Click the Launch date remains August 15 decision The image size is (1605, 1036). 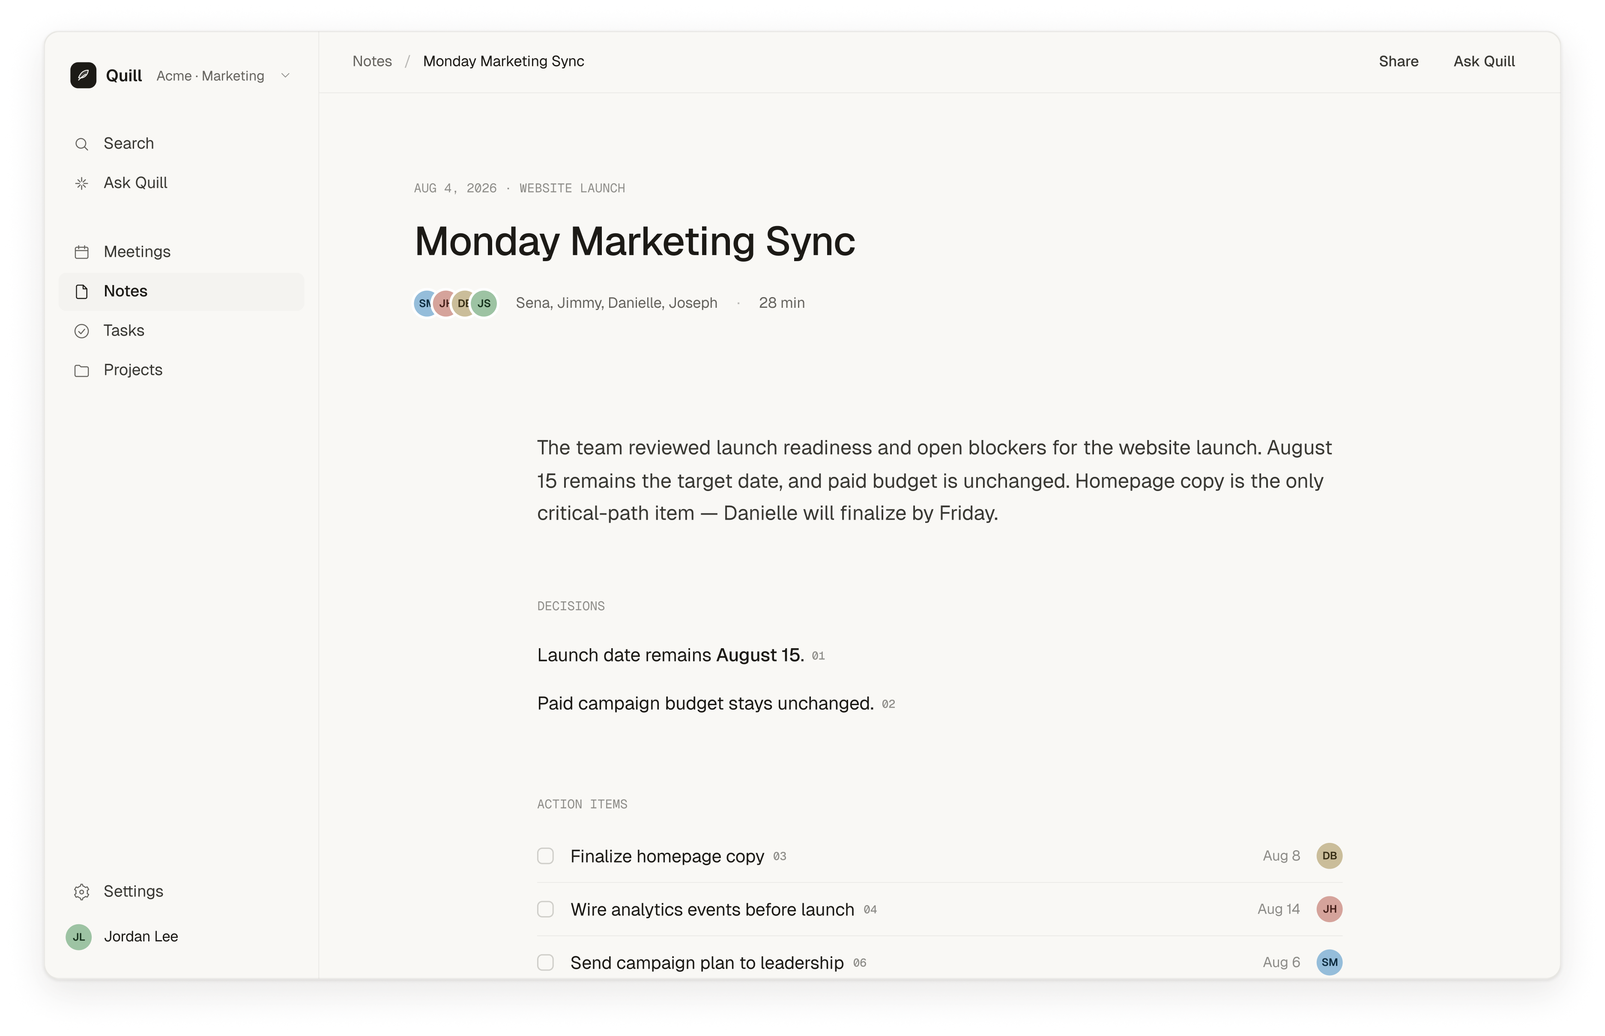[x=670, y=656]
